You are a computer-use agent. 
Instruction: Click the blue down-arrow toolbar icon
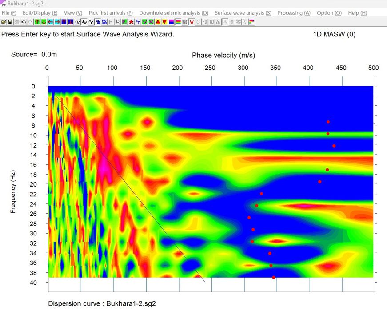(x=71, y=22)
